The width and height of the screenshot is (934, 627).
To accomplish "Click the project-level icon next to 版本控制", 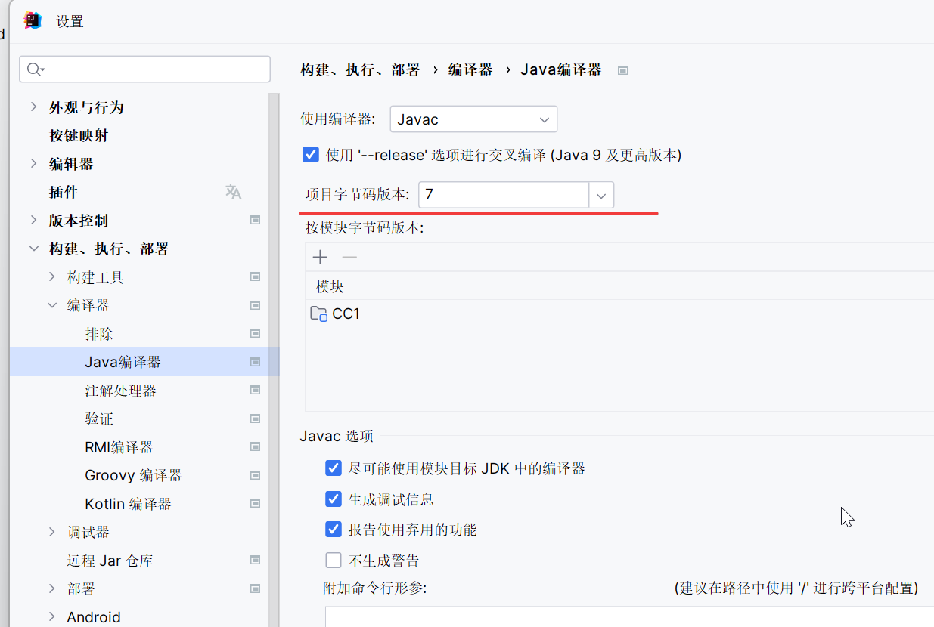I will coord(256,221).
